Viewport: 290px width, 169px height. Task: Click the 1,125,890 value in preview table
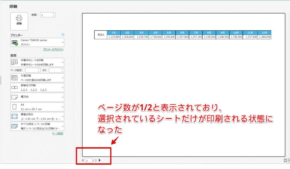[114, 37]
